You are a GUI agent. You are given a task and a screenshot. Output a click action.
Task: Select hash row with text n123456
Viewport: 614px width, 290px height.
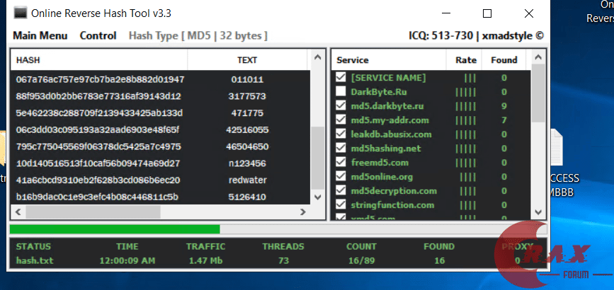pos(161,163)
